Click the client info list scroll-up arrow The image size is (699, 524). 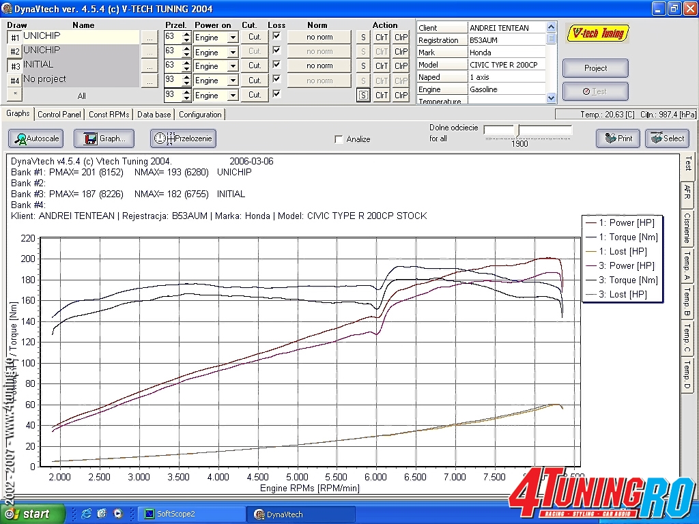(x=551, y=27)
